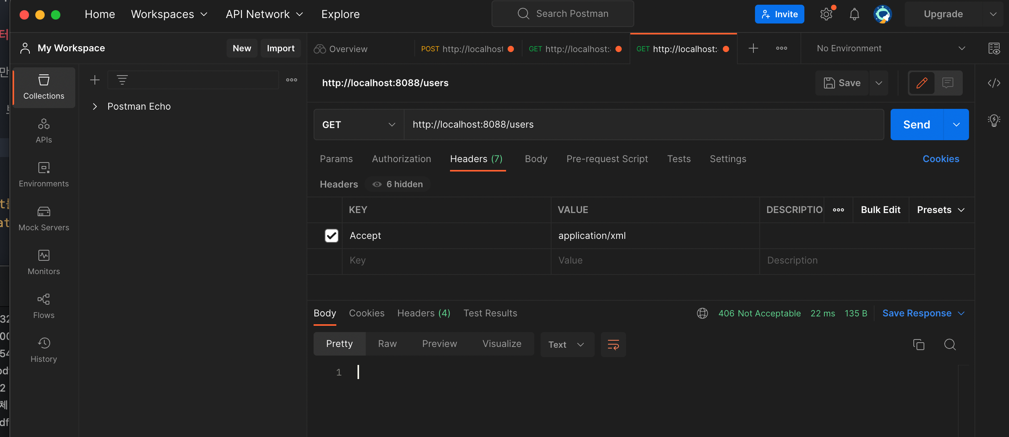
Task: Open the Send button dropdown arrow
Action: (x=956, y=125)
